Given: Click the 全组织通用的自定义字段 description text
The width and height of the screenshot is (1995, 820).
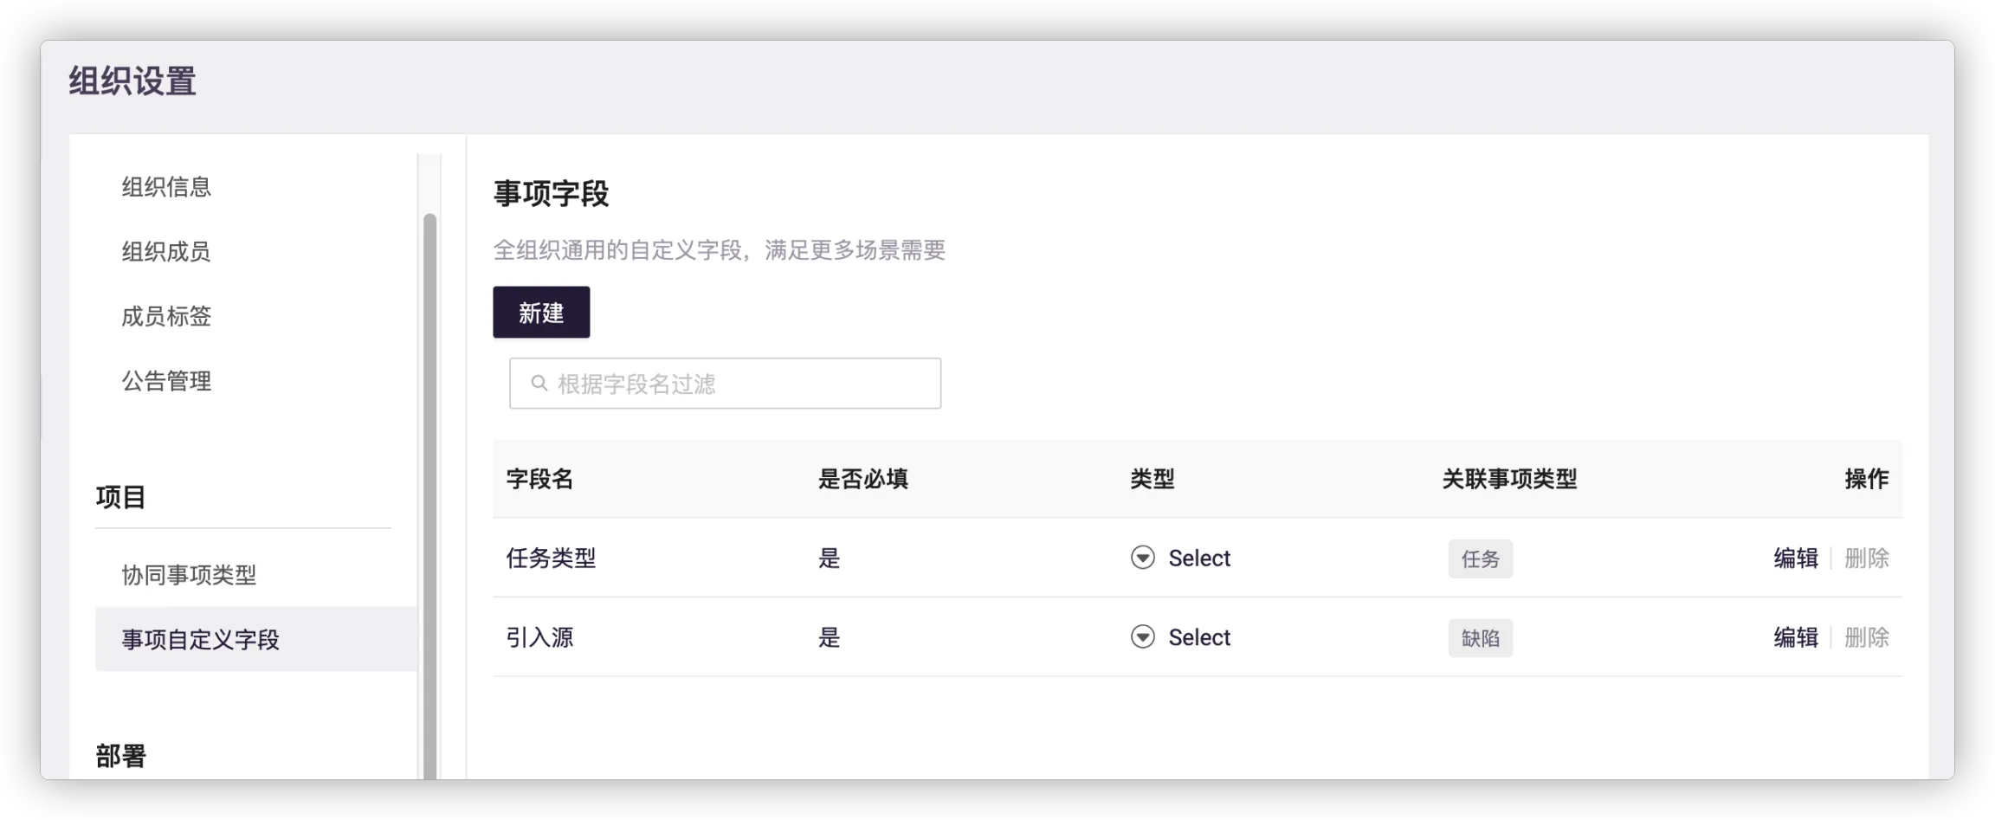Looking at the screenshot, I should pyautogui.click(x=719, y=250).
